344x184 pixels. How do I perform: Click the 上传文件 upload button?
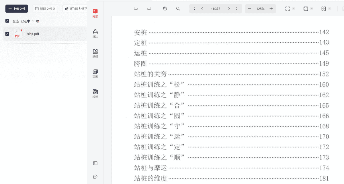17,9
